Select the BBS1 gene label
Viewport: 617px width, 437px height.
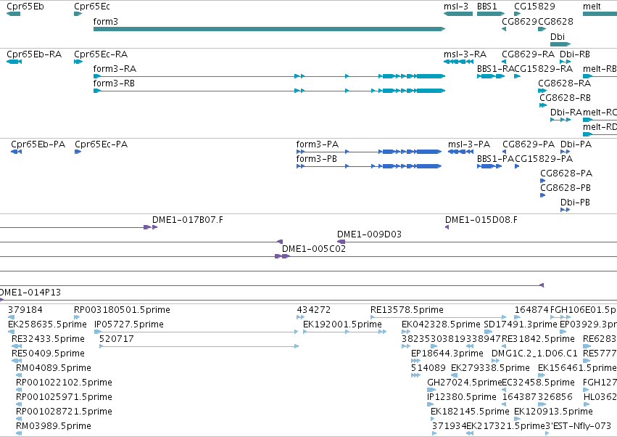[486, 7]
